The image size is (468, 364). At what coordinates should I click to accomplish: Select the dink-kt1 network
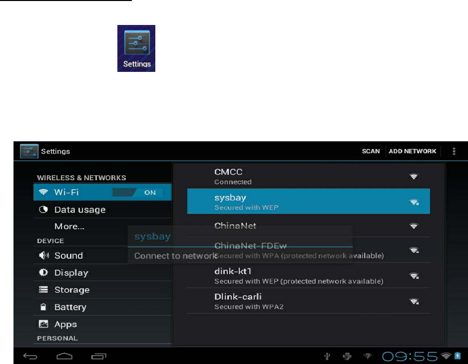309,276
